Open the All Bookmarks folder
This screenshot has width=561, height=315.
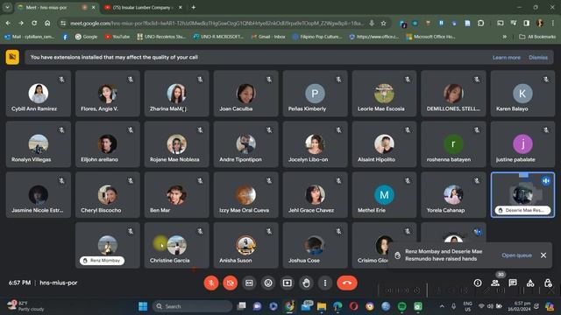point(537,37)
